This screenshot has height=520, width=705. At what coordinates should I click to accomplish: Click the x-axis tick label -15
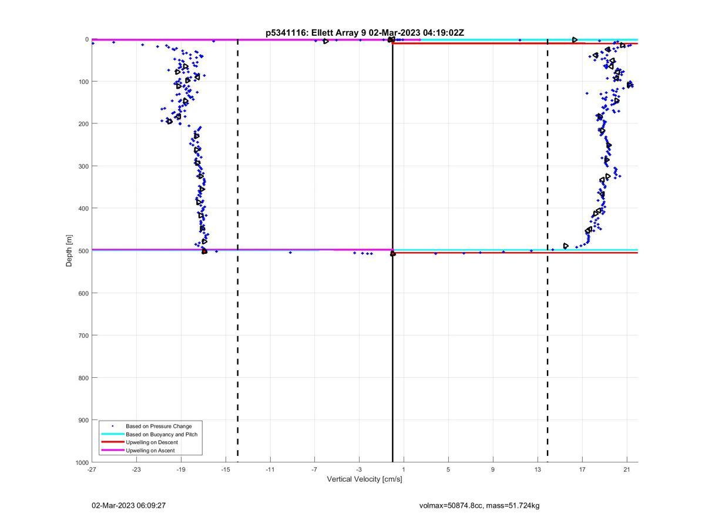click(x=226, y=469)
